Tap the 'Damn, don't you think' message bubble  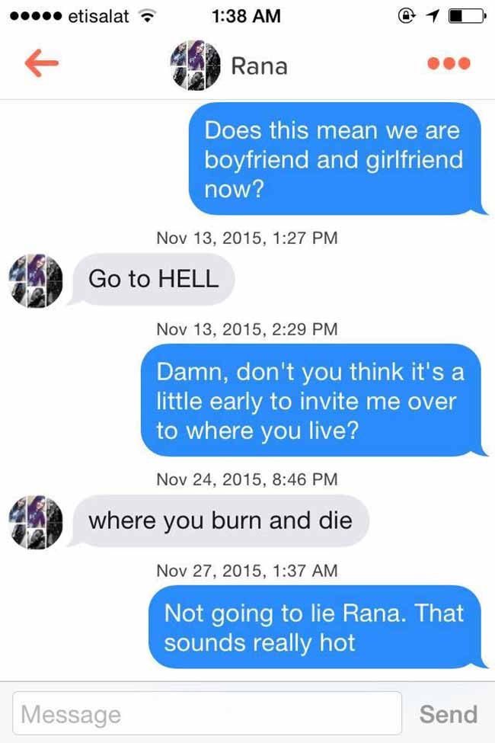[x=314, y=400]
